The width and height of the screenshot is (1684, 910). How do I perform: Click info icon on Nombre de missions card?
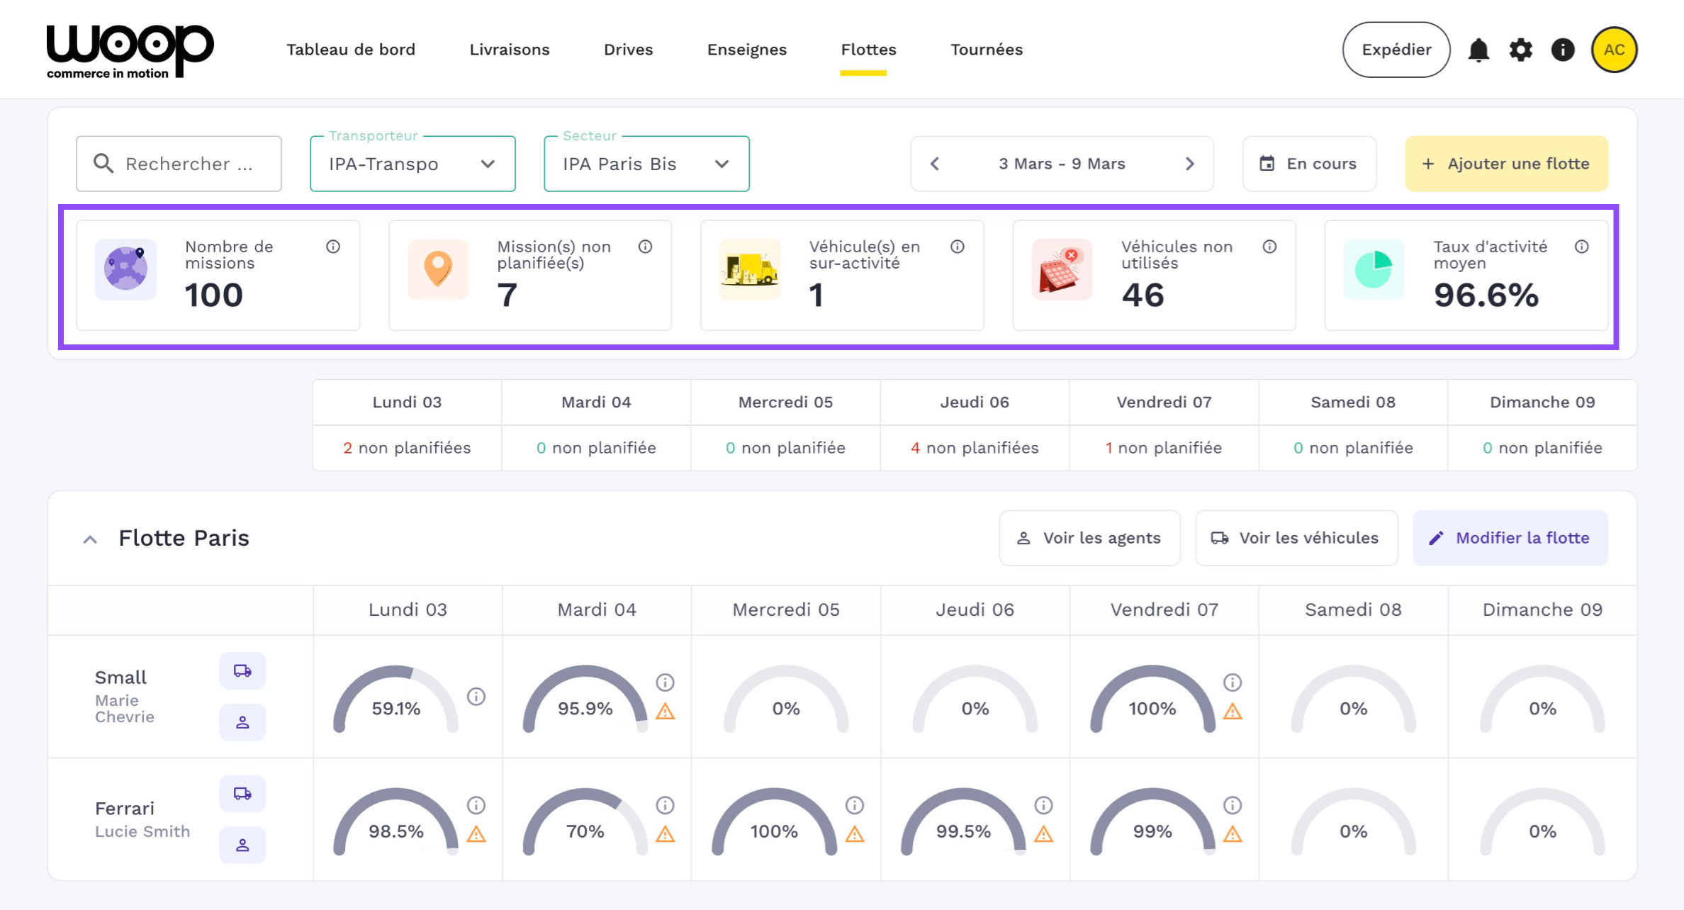[x=333, y=247]
